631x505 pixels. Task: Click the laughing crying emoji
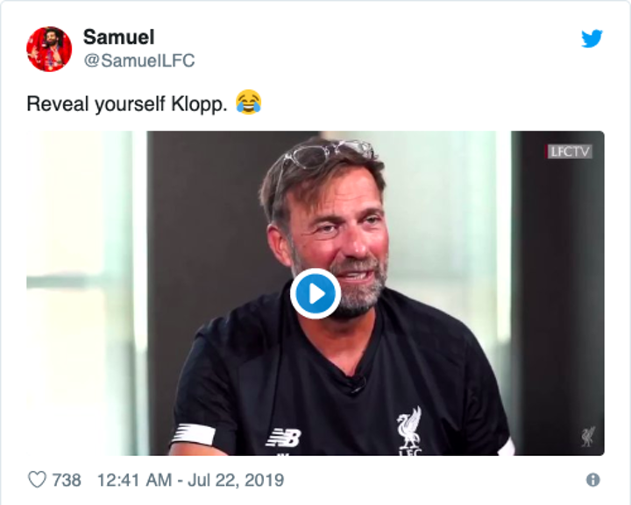(248, 103)
